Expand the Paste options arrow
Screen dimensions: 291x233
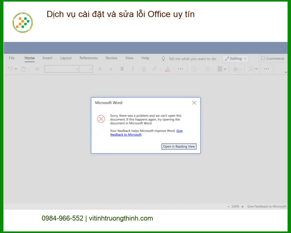29,69
